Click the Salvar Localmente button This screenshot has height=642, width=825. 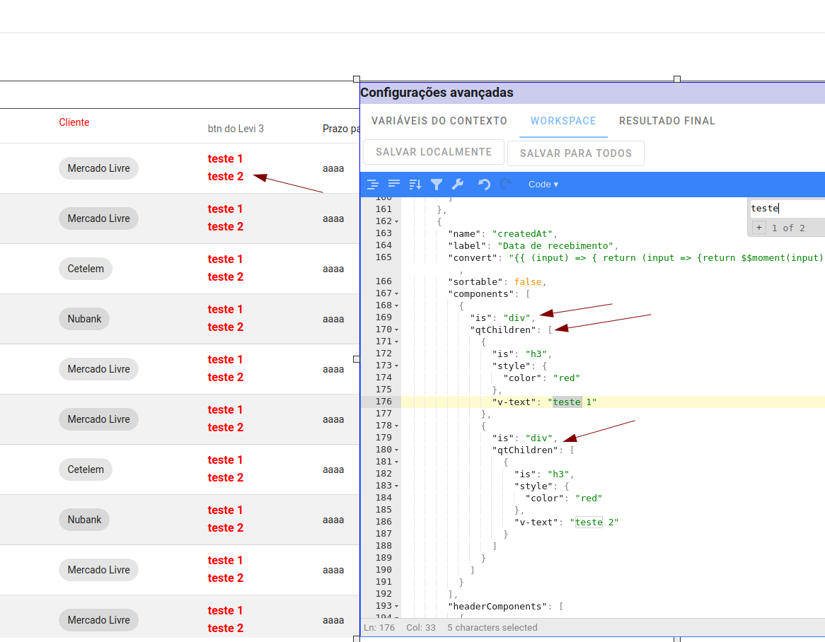pos(434,152)
